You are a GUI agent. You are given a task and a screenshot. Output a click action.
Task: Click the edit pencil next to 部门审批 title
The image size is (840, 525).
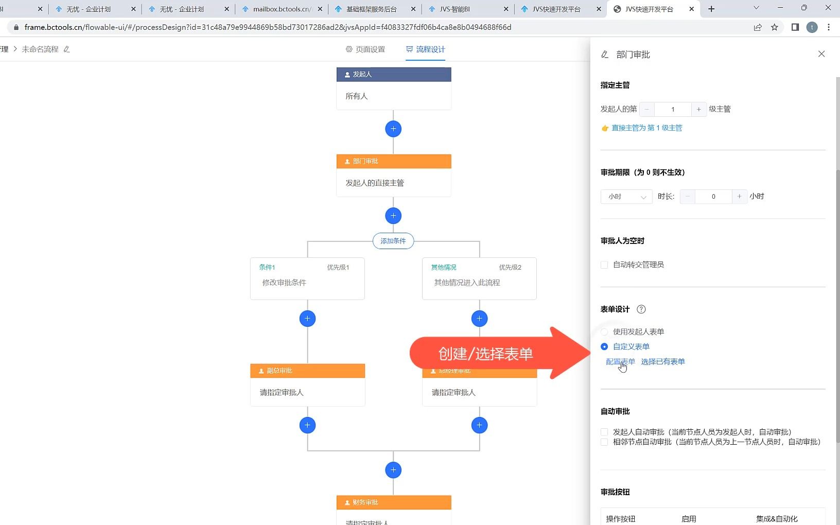[x=605, y=55]
